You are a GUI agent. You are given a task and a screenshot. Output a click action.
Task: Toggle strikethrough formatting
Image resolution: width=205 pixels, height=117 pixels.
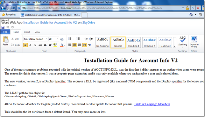coord(40,45)
